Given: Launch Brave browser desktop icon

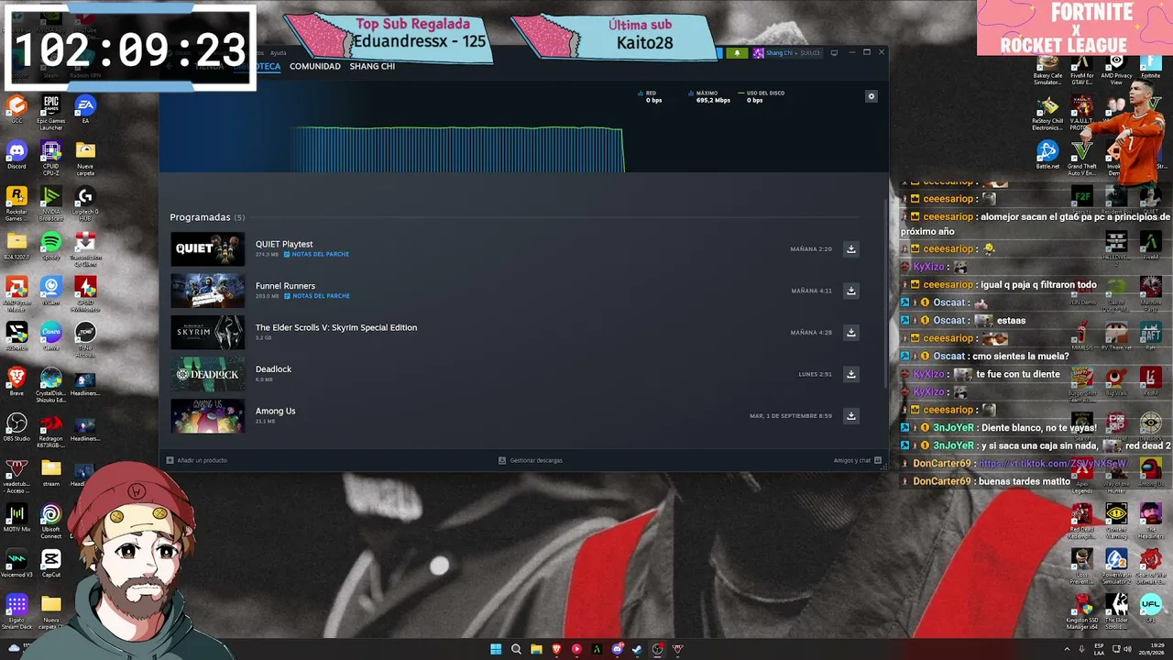Looking at the screenshot, I should (16, 380).
